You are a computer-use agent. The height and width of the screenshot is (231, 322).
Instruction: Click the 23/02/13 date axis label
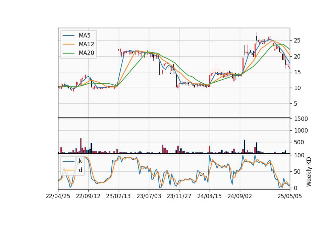point(118,196)
